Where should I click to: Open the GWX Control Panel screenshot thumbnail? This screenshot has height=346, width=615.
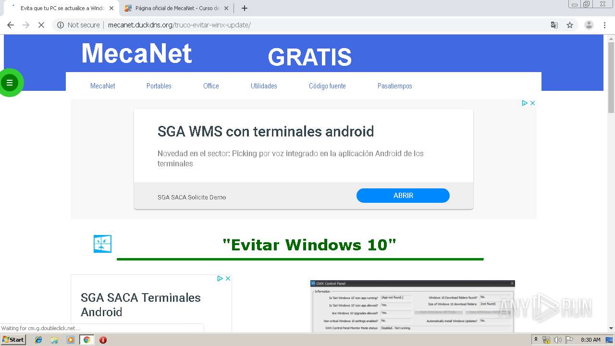pyautogui.click(x=412, y=306)
